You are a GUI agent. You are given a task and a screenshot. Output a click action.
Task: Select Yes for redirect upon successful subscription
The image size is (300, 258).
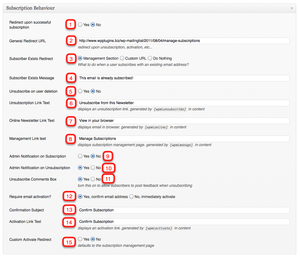[x=80, y=25]
